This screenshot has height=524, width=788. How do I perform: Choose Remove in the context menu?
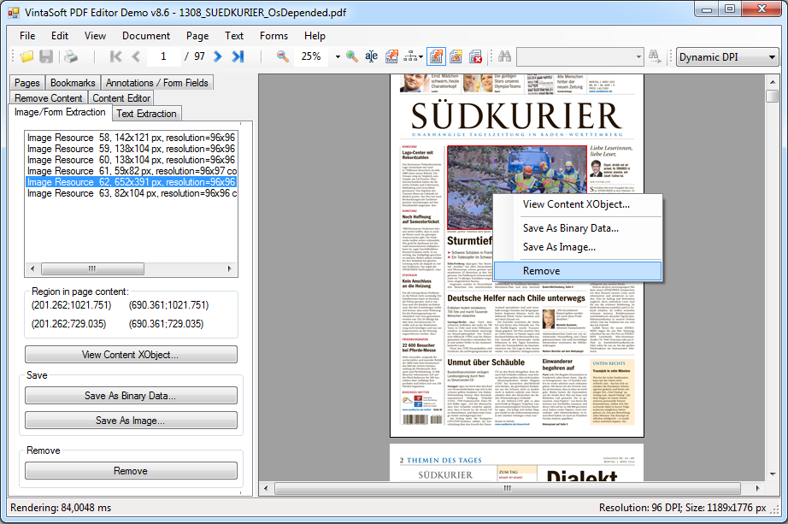point(578,271)
